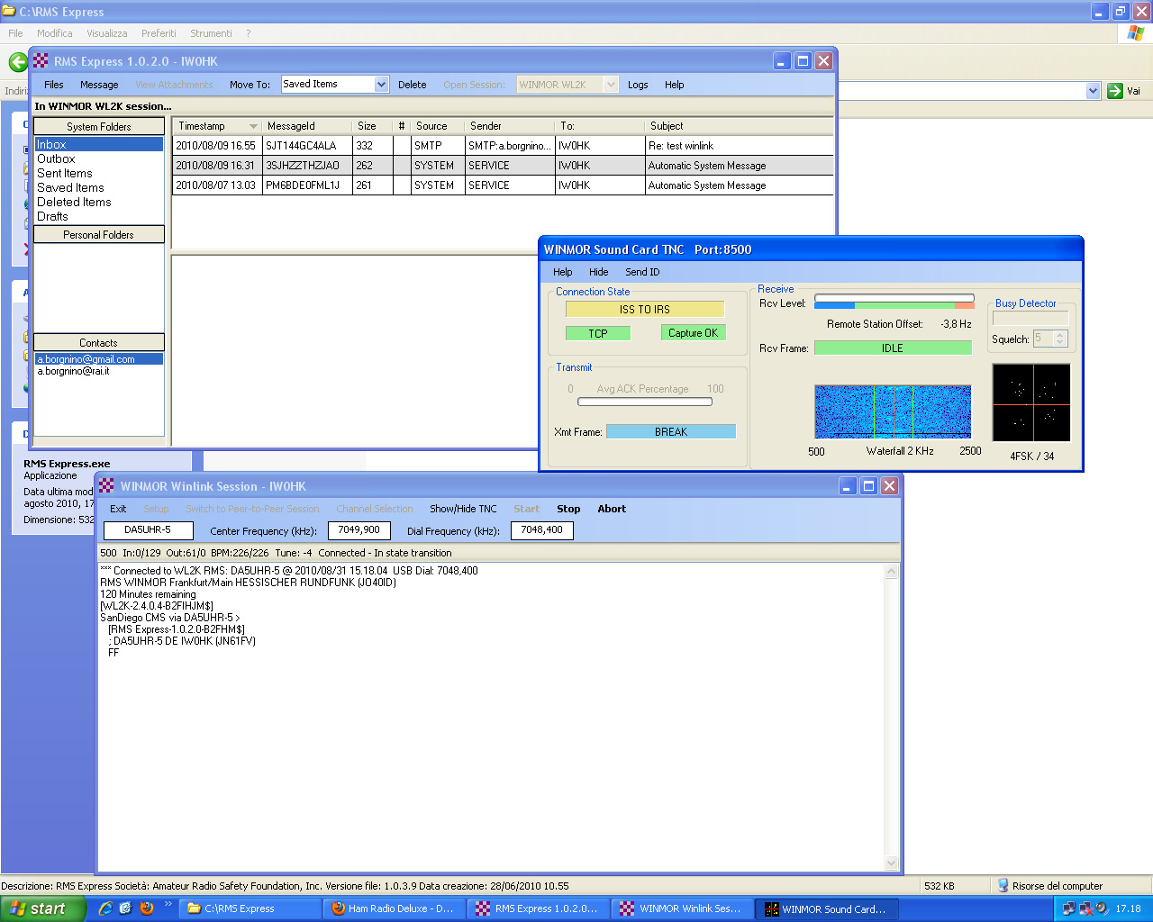This screenshot has width=1153, height=922.
Task: Select the Deleted Items folder
Action: tap(74, 202)
